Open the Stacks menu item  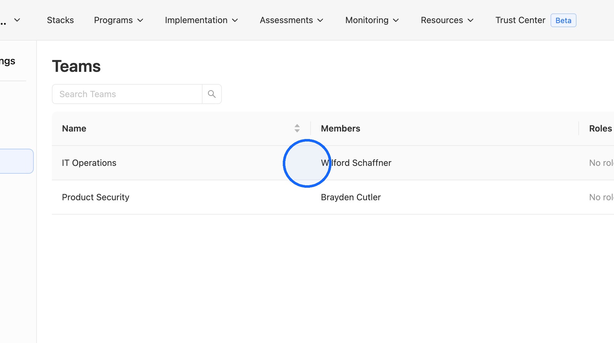(x=60, y=20)
